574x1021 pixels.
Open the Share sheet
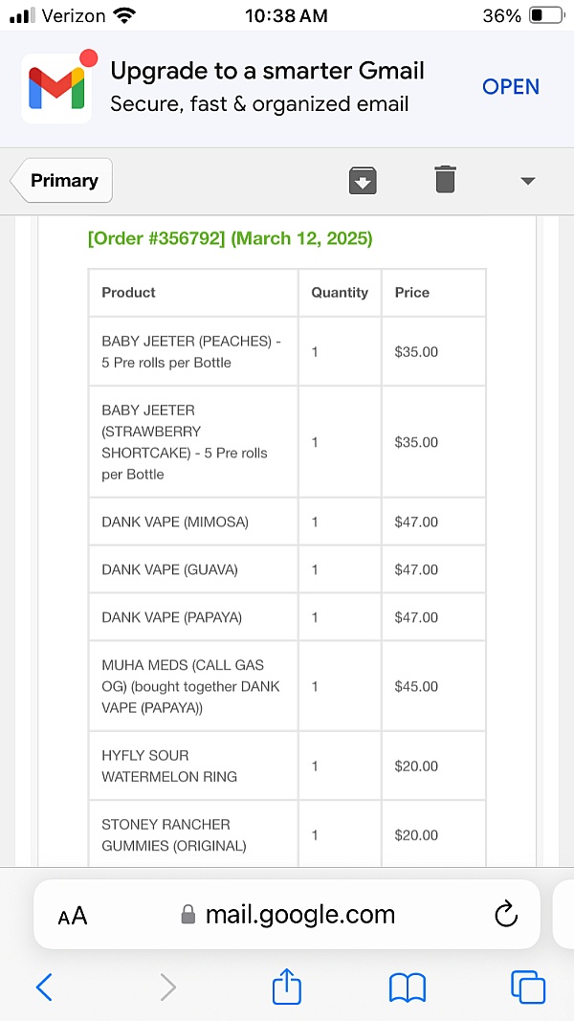287,987
